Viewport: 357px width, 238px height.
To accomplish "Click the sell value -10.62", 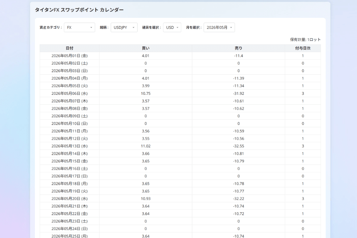I will [x=238, y=108].
